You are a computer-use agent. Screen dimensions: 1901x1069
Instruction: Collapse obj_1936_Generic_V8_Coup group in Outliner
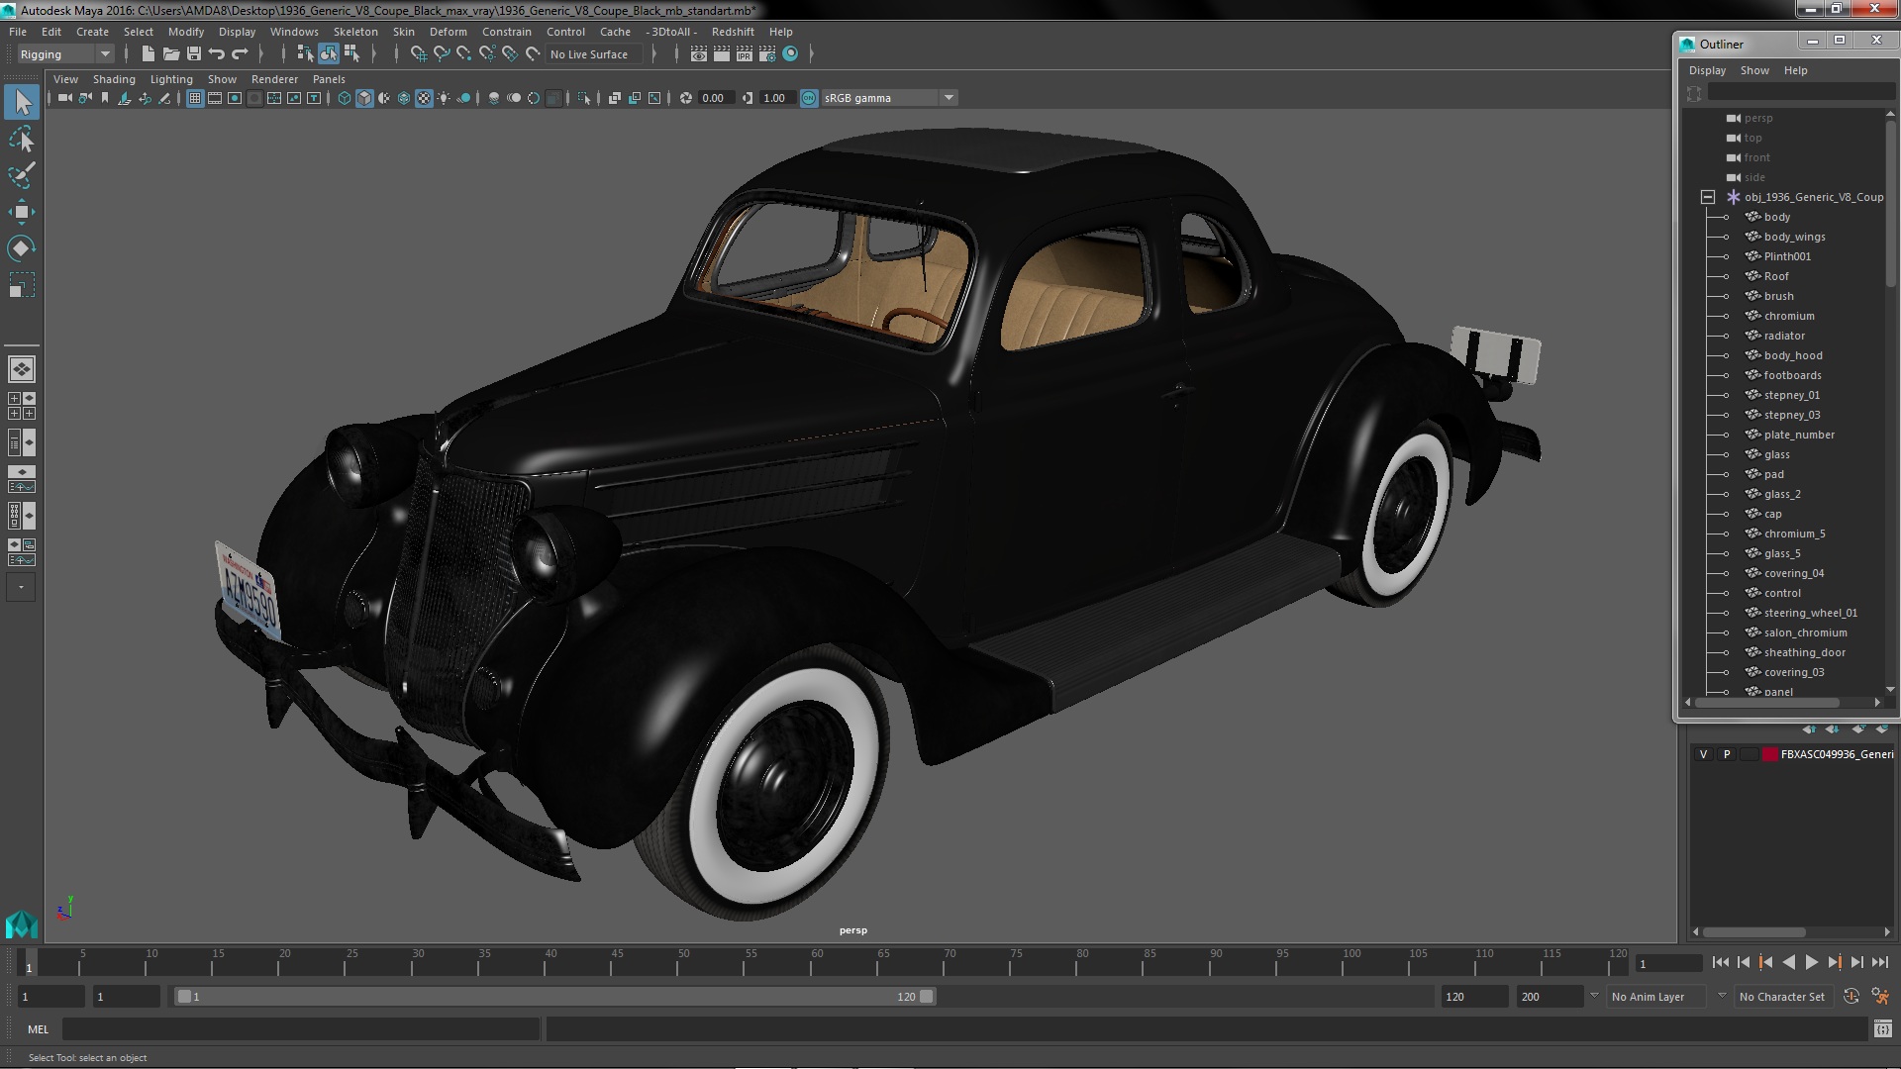tap(1708, 197)
